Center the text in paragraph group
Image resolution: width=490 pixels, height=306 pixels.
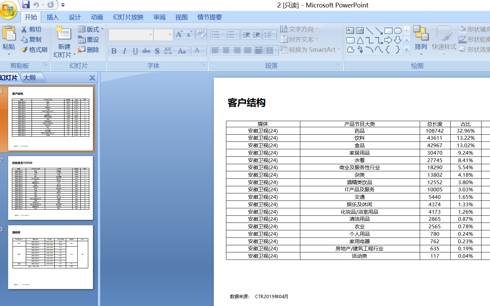[x=226, y=51]
